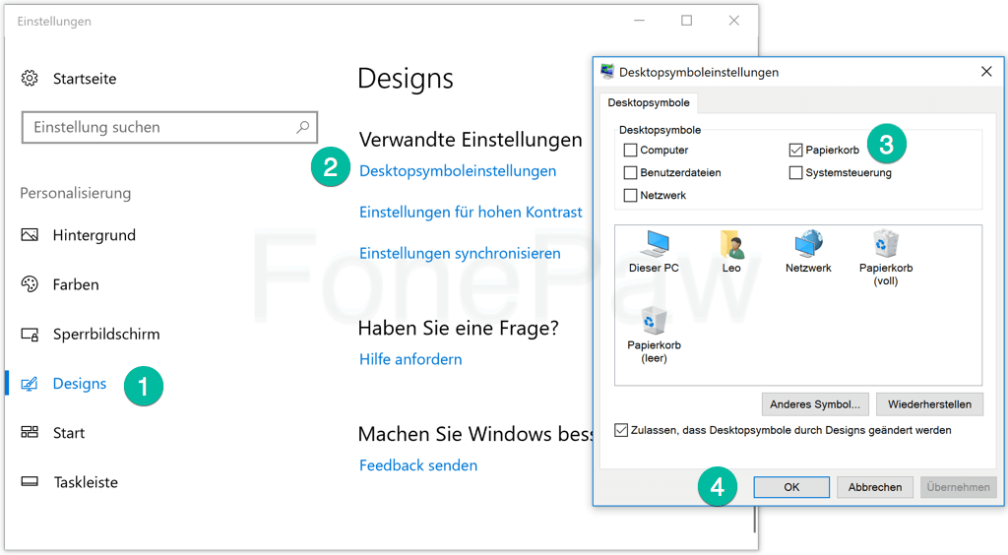This screenshot has width=1008, height=555.
Task: Close the Desktopsymboleinstellungen dialog
Action: point(986,71)
